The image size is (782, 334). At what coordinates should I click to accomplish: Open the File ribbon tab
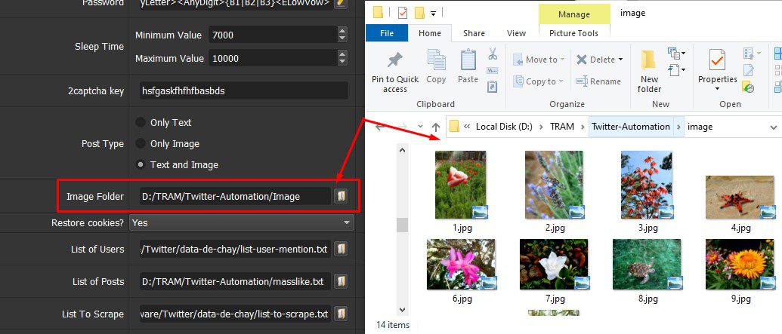387,33
